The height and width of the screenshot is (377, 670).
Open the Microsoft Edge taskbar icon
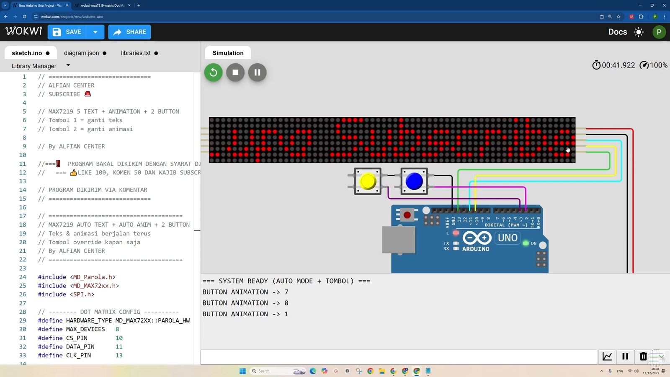tap(313, 371)
